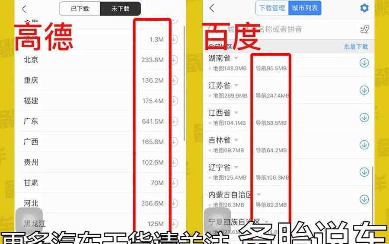Switch to the 未下载 tab

(120, 9)
